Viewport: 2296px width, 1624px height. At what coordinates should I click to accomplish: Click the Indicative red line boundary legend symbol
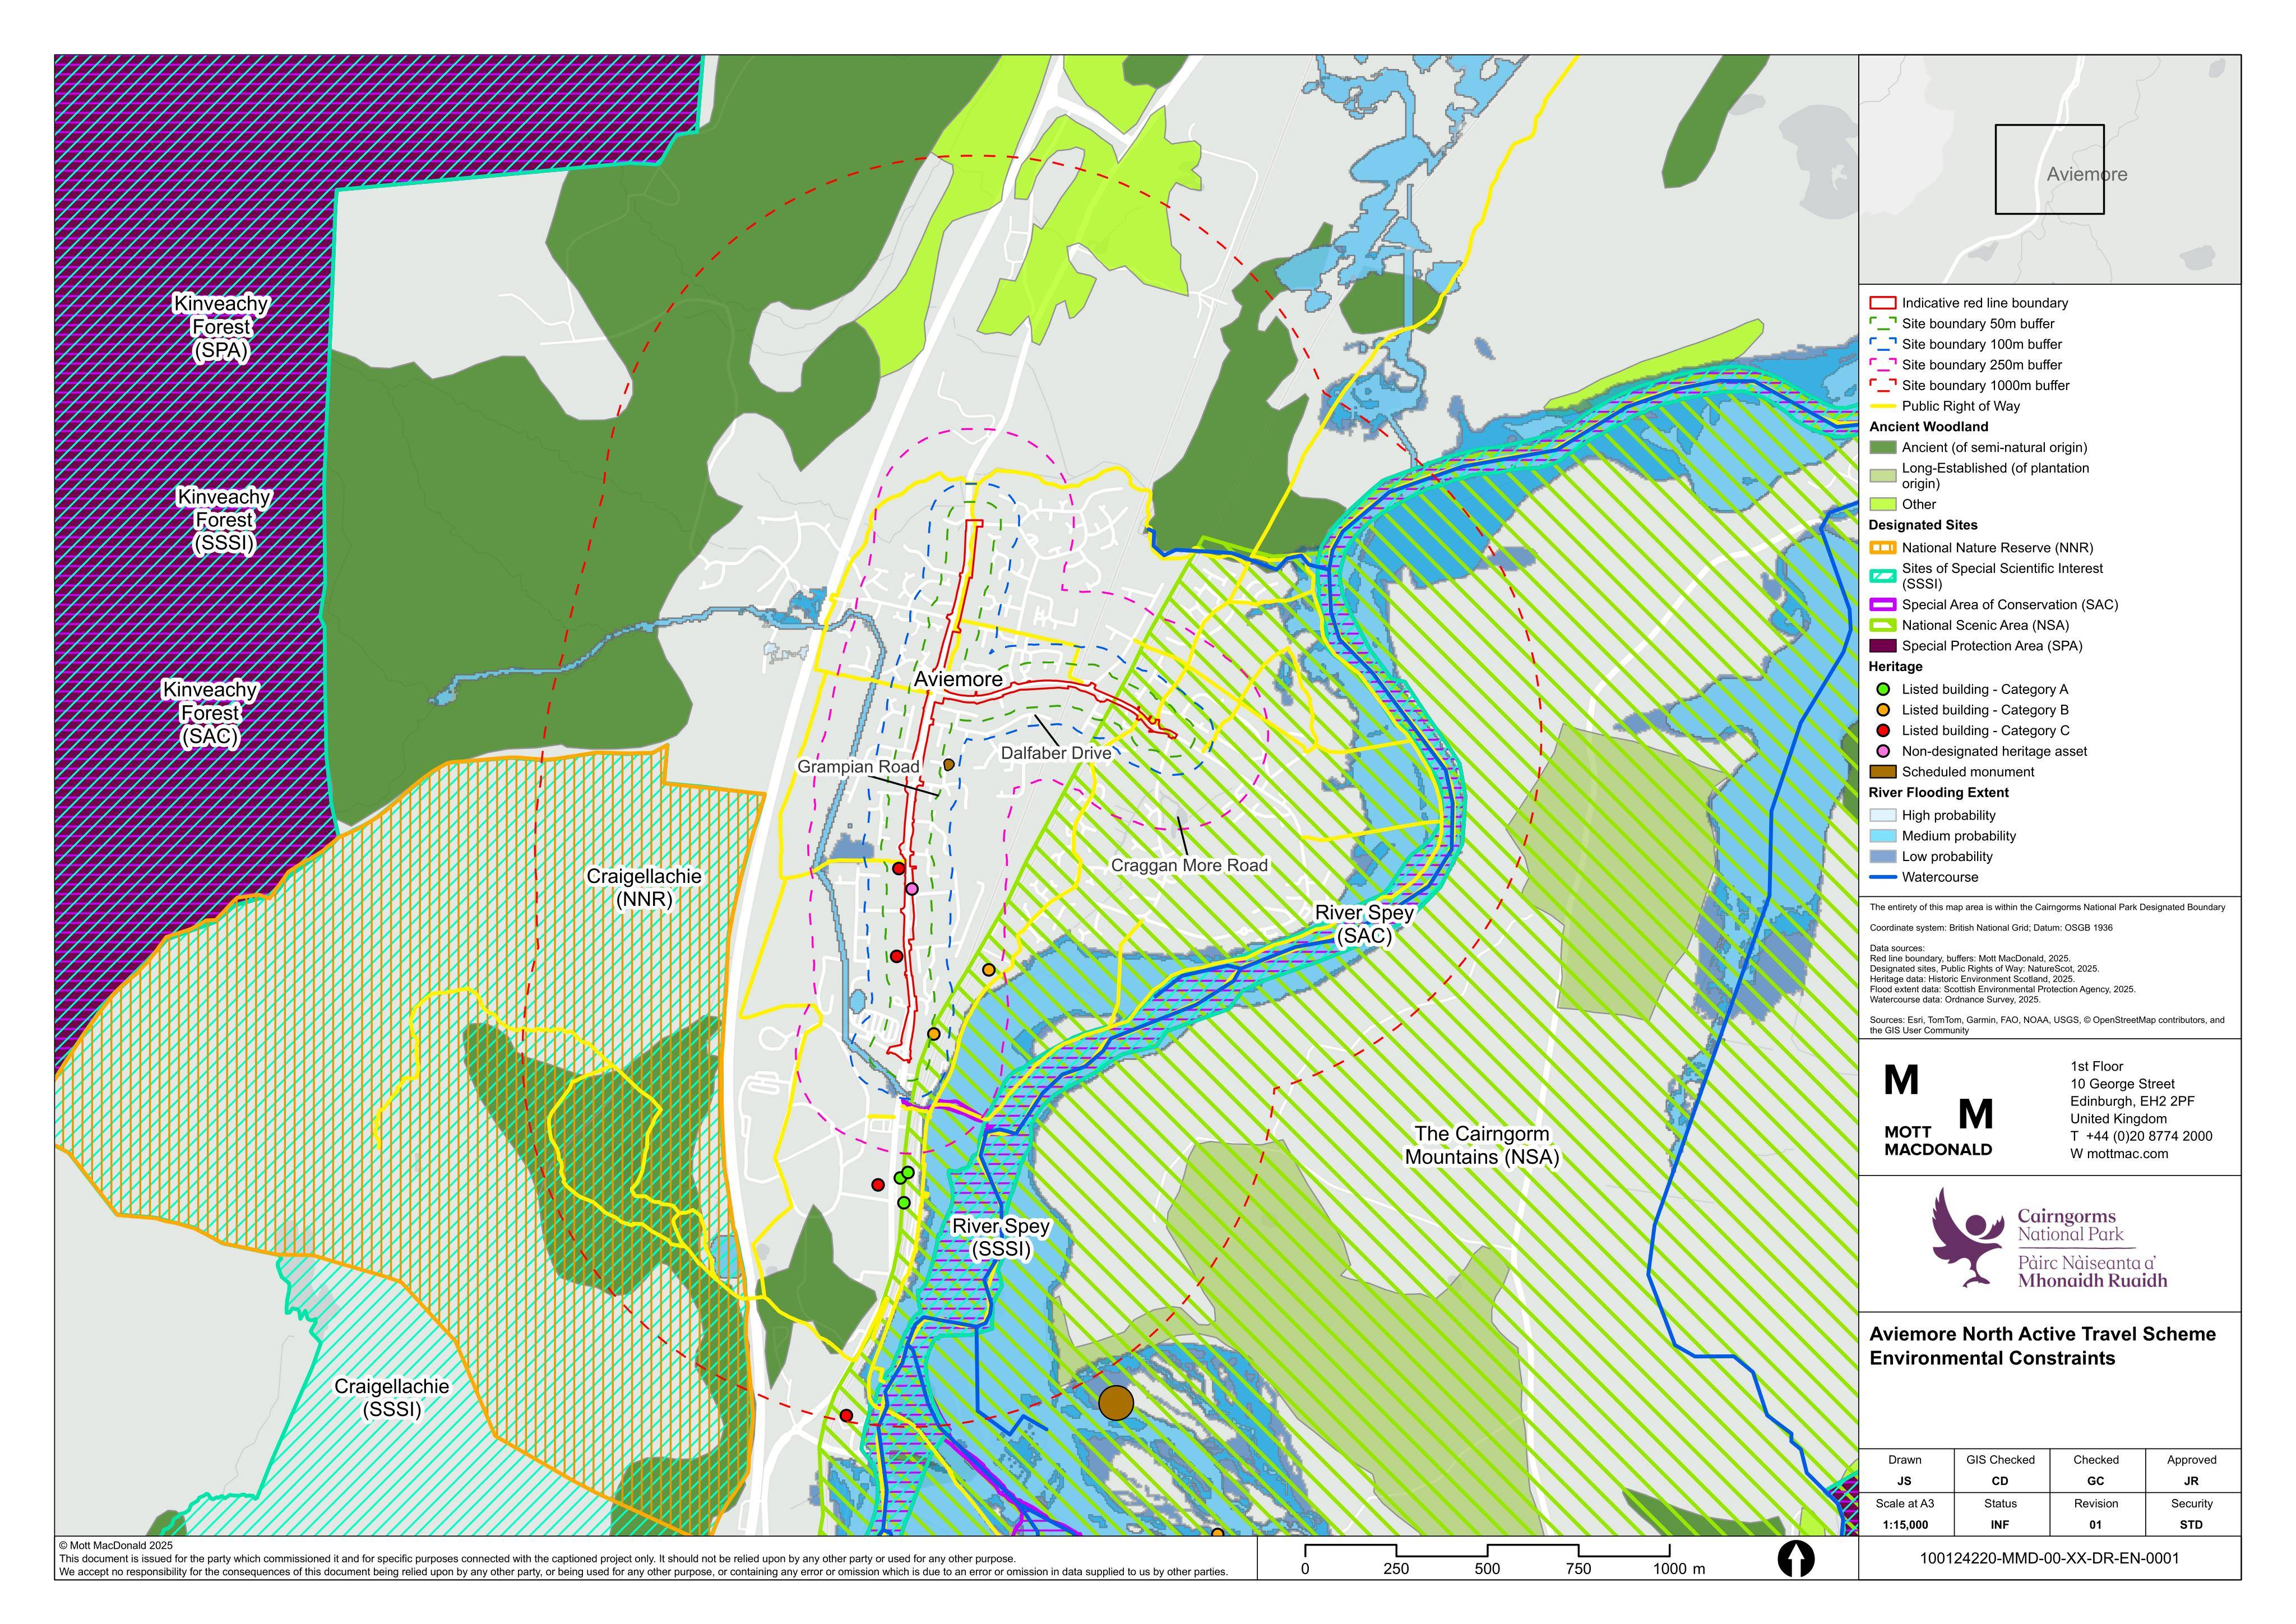tap(1883, 303)
